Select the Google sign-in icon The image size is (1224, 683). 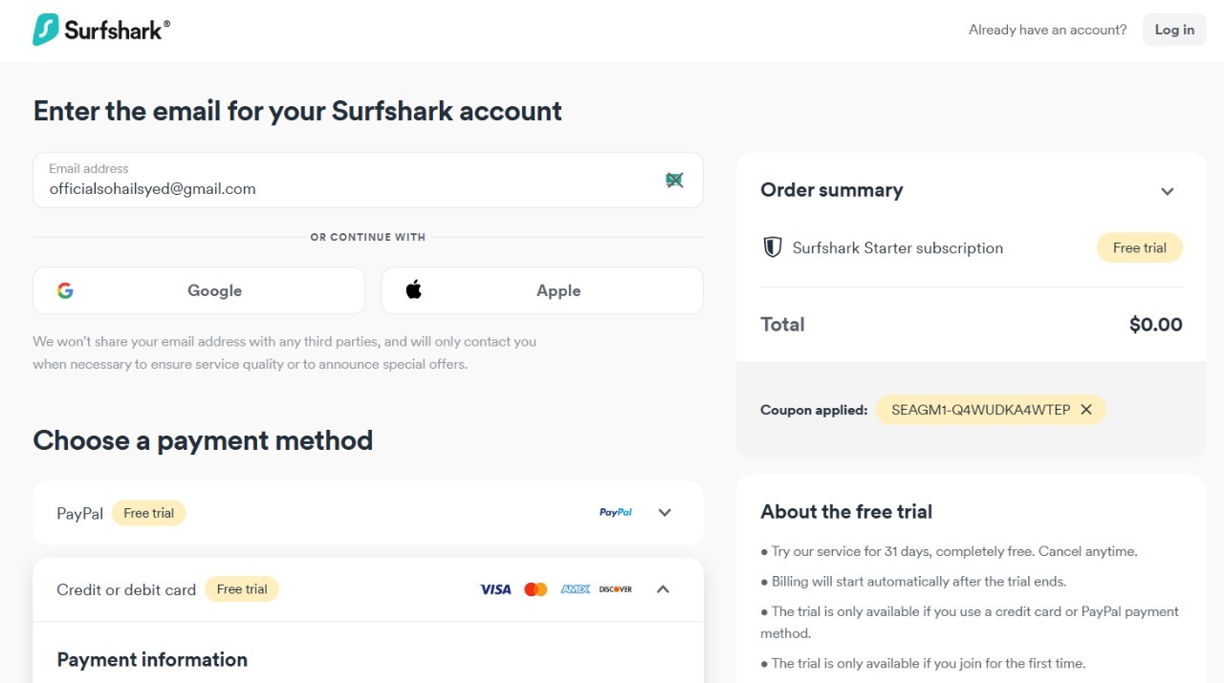coord(65,289)
